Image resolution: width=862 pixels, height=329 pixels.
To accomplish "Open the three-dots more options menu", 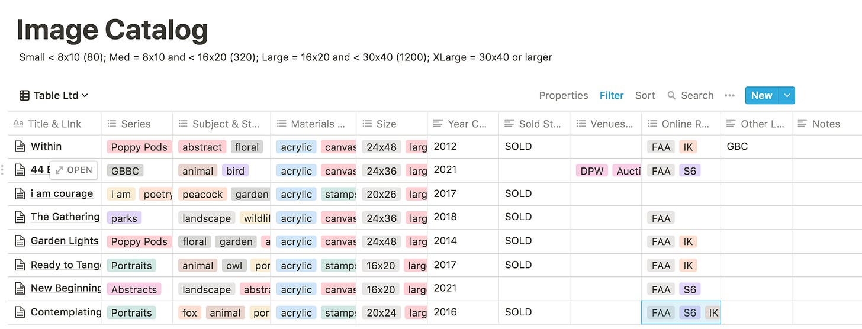I will [729, 95].
